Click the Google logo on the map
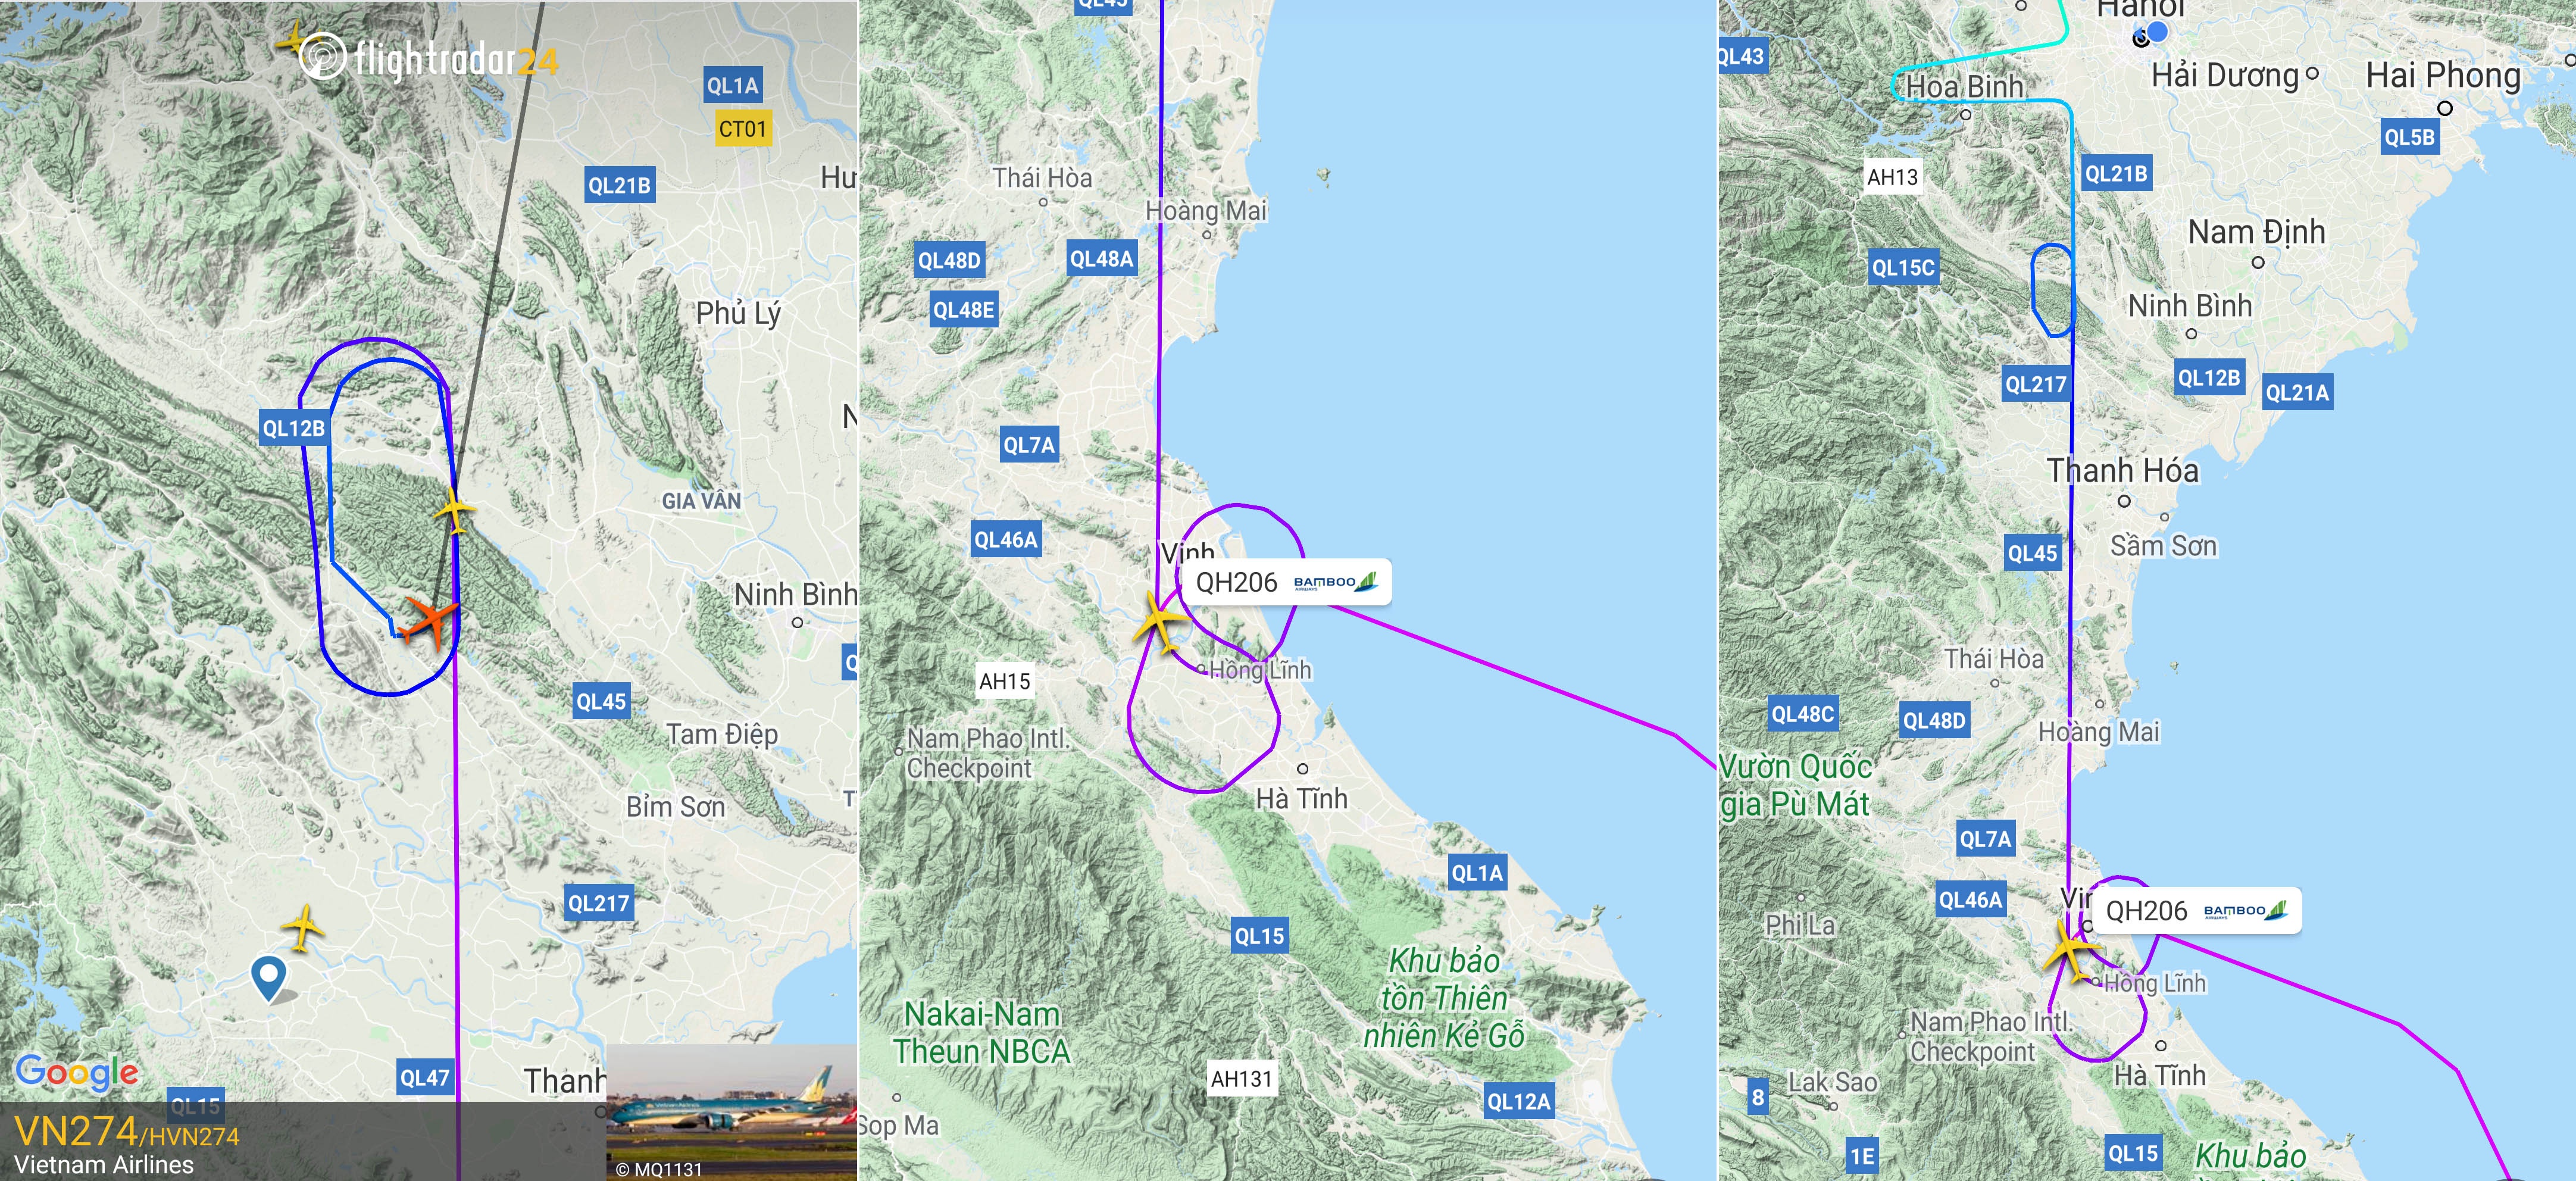 78,1073
